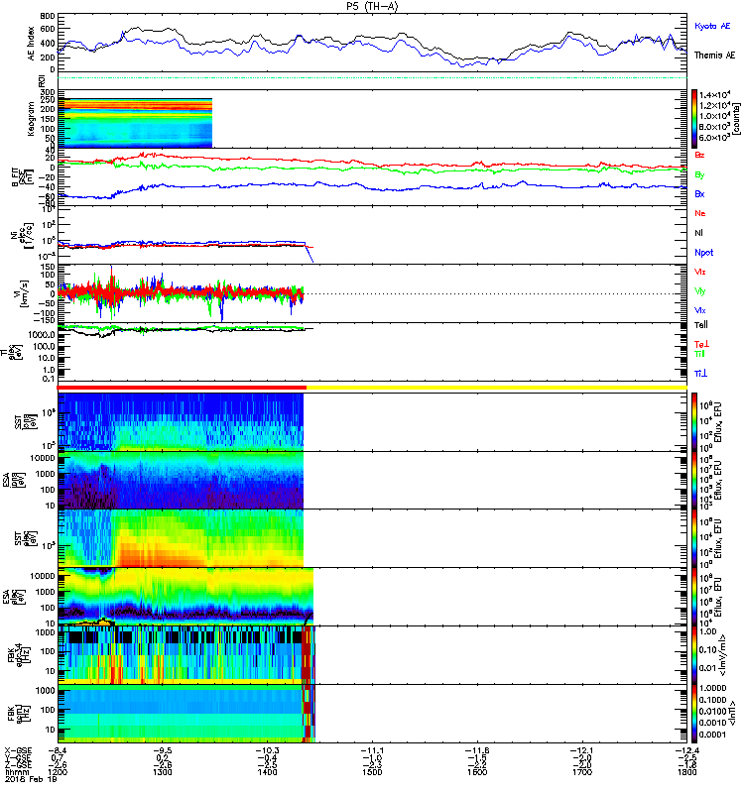Click the X-GSE value -11.8
Image resolution: width=744 pixels, height=793 pixels.
pyautogui.click(x=477, y=750)
